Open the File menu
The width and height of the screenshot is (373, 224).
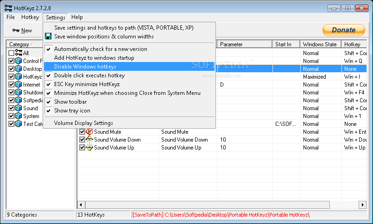[11, 17]
